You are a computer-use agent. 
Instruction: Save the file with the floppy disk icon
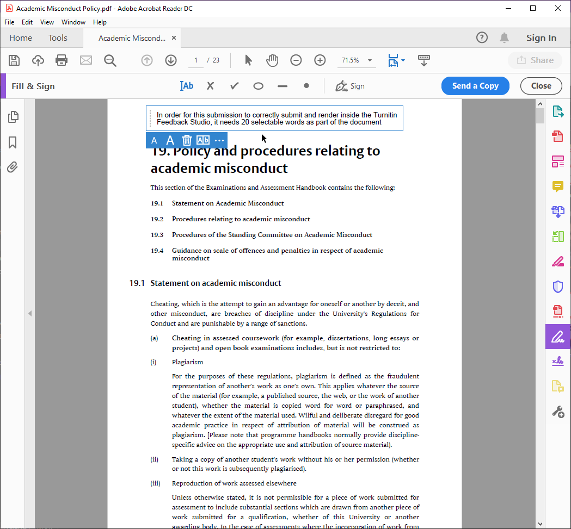click(x=14, y=60)
